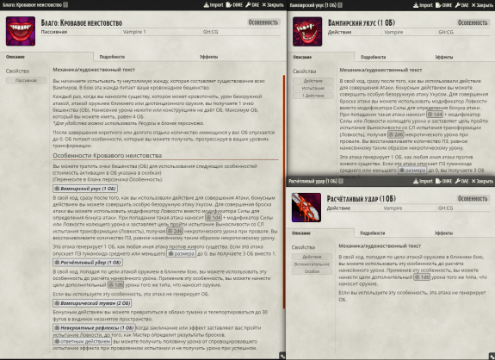Screen dimensions: 495x360
Task: Open Эффекты tab in Вампирский укус window
Action: (x=443, y=57)
